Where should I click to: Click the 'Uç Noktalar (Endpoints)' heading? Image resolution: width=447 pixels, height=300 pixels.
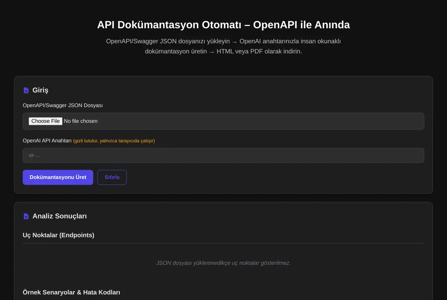click(x=58, y=235)
